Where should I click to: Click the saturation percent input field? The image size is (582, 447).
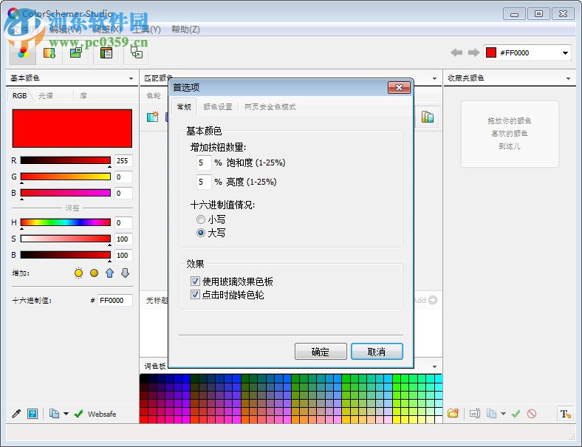204,163
